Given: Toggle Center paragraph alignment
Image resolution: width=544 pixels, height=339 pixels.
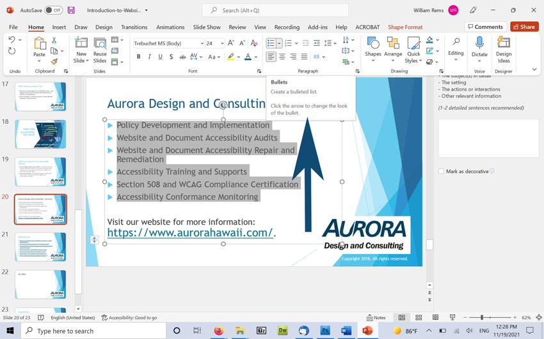Looking at the screenshot, I should (282, 57).
